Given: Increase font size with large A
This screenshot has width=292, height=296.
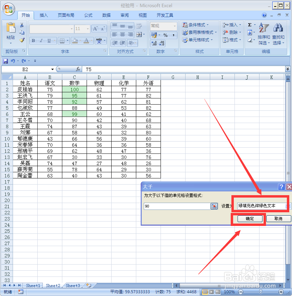Looking at the screenshot, I should pos(95,29).
